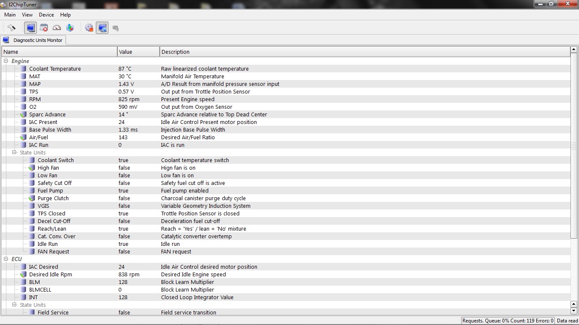
Task: Toggle the pressed plain monitor toolbar button
Action: (x=31, y=28)
